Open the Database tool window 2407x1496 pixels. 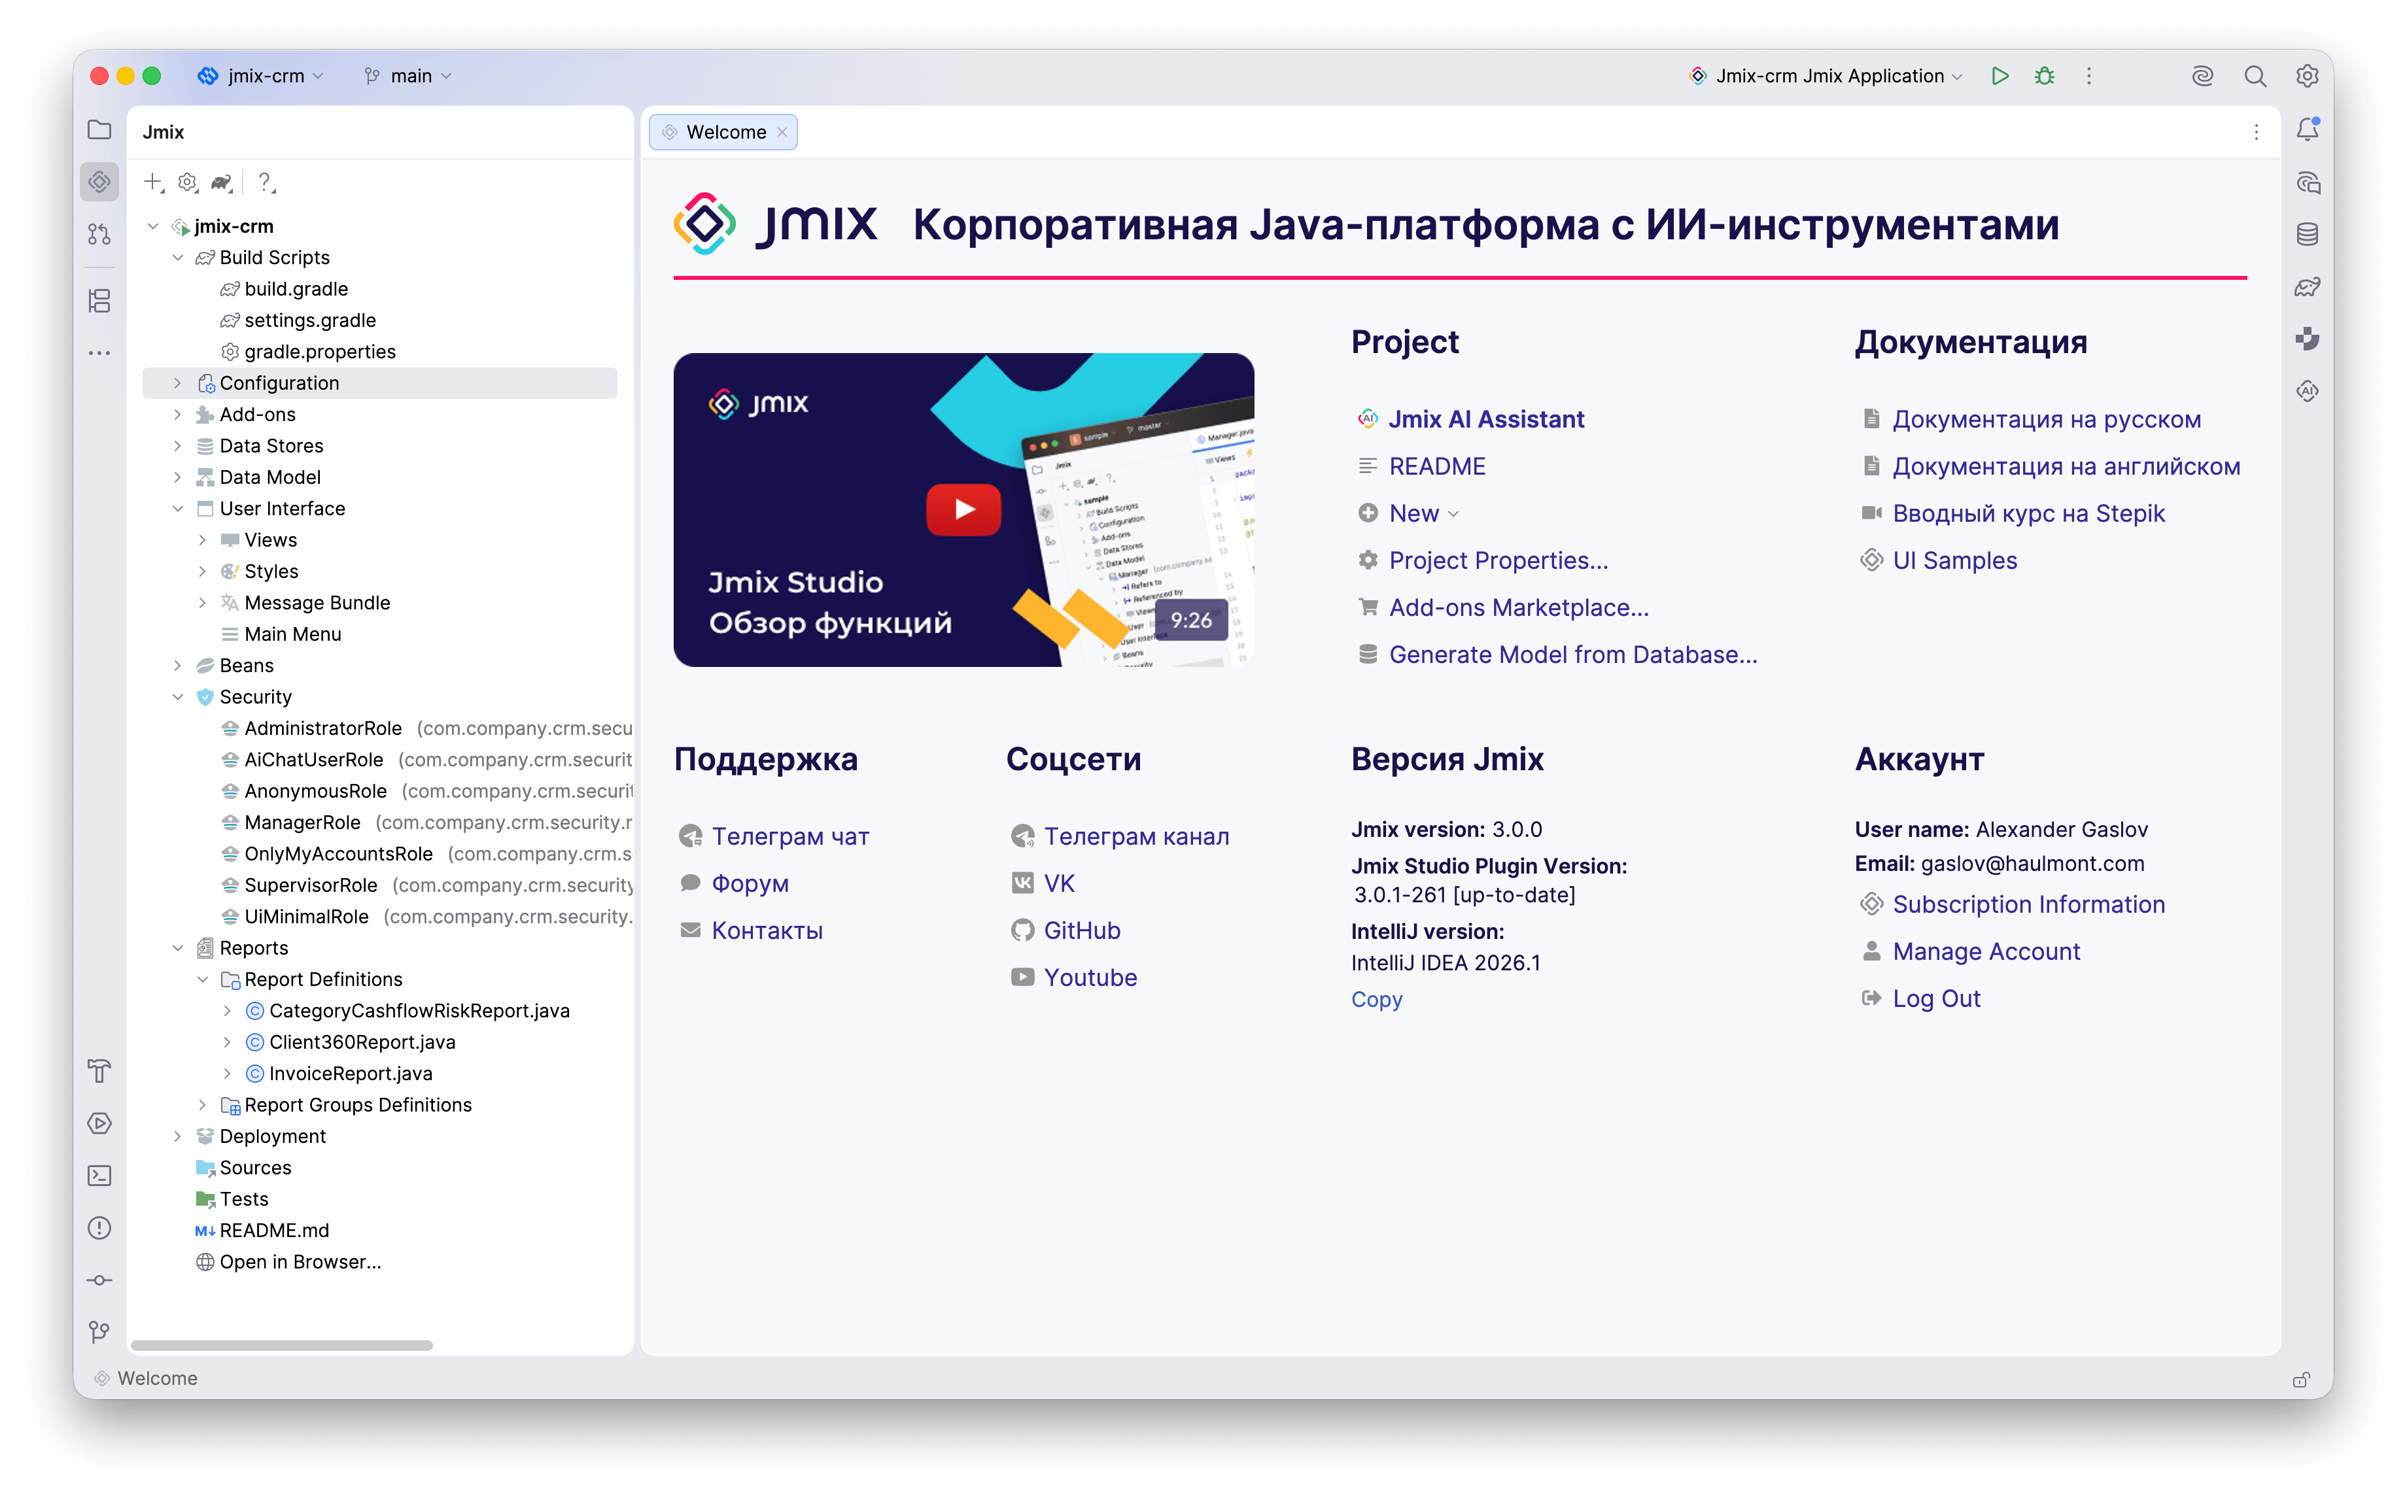tap(2308, 235)
